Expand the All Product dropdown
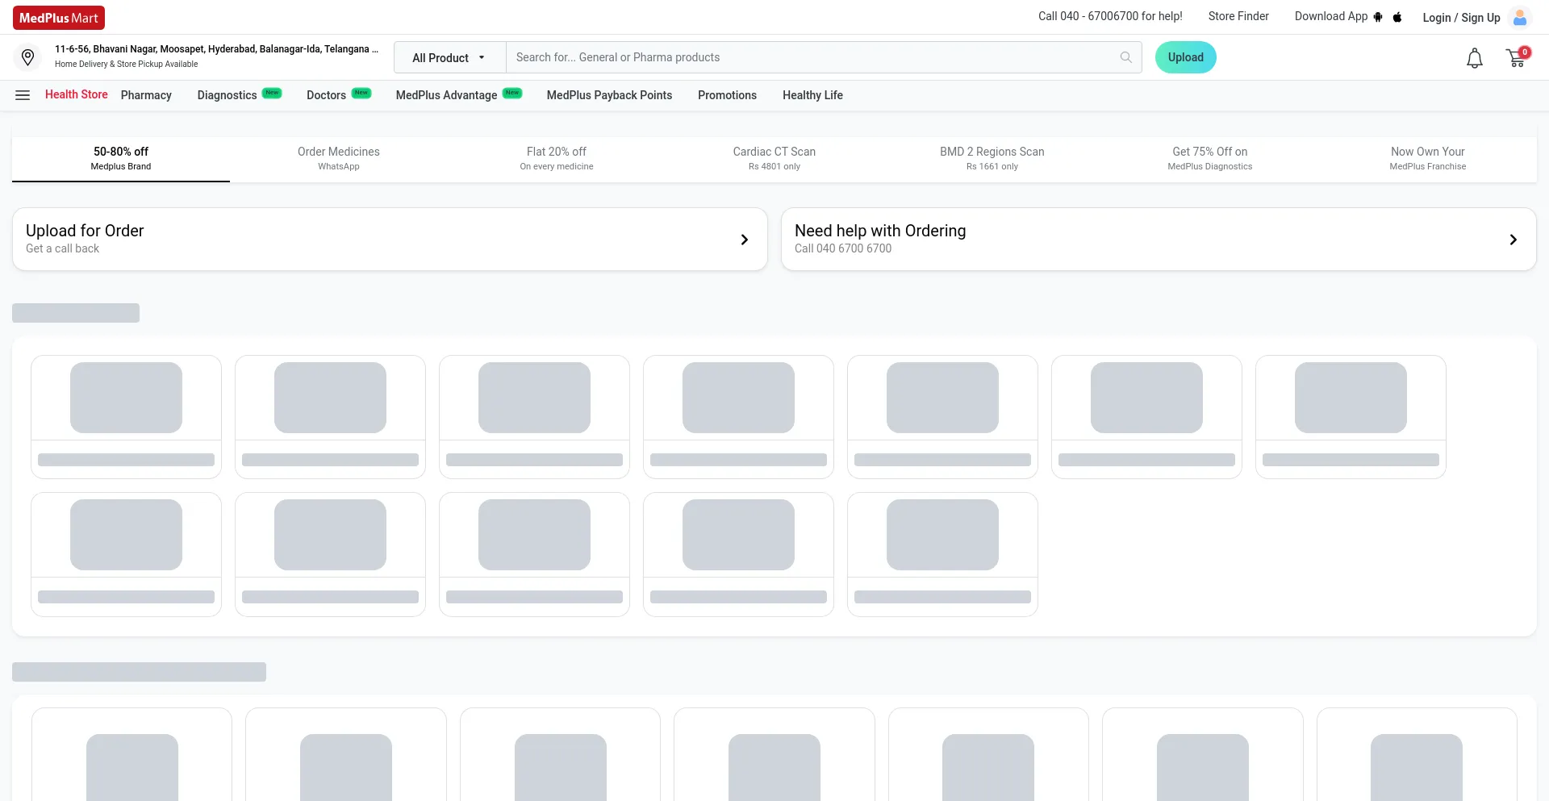 (449, 57)
